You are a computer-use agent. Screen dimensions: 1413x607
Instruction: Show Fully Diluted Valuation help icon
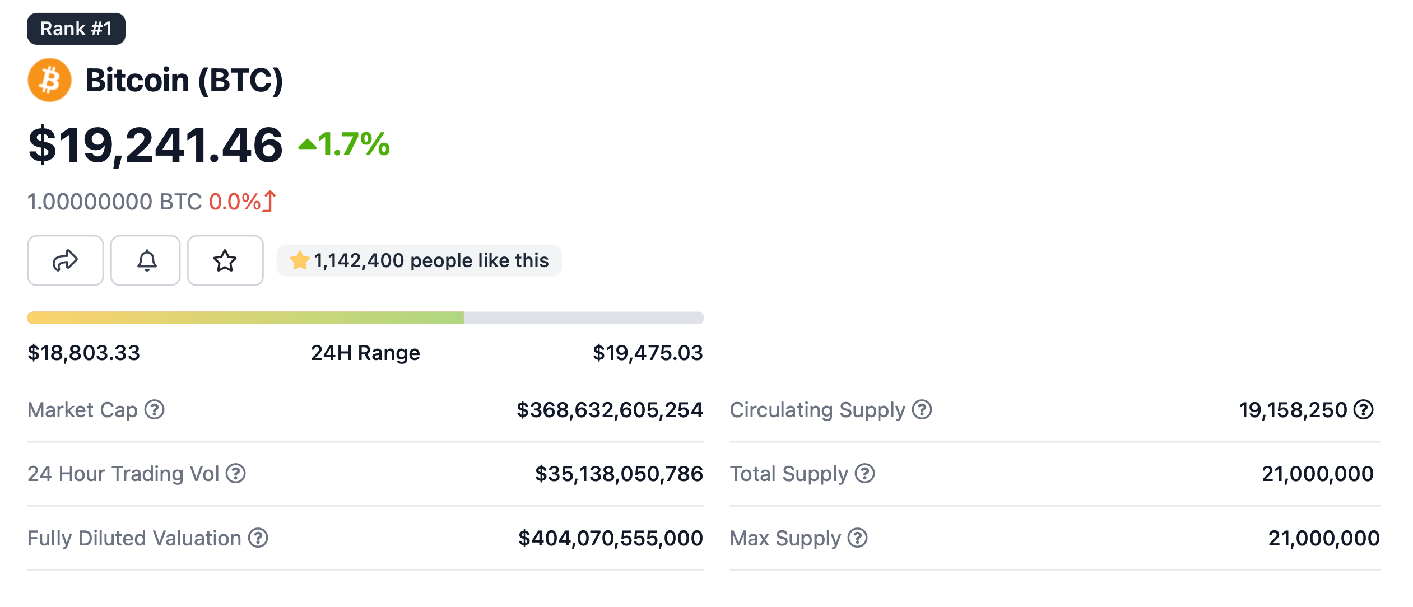[x=258, y=538]
